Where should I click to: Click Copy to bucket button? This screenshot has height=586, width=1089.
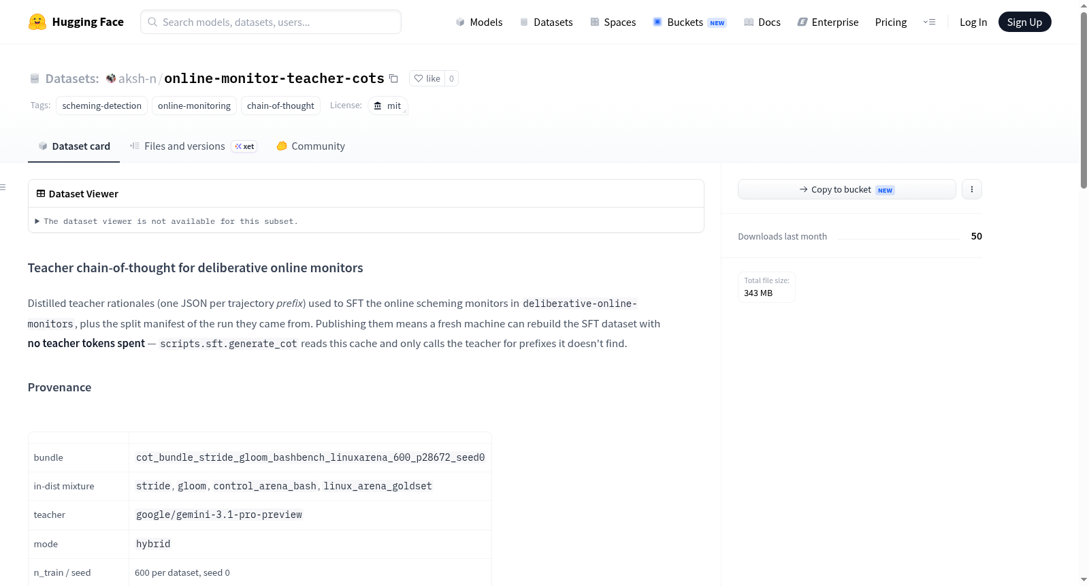[x=847, y=189]
